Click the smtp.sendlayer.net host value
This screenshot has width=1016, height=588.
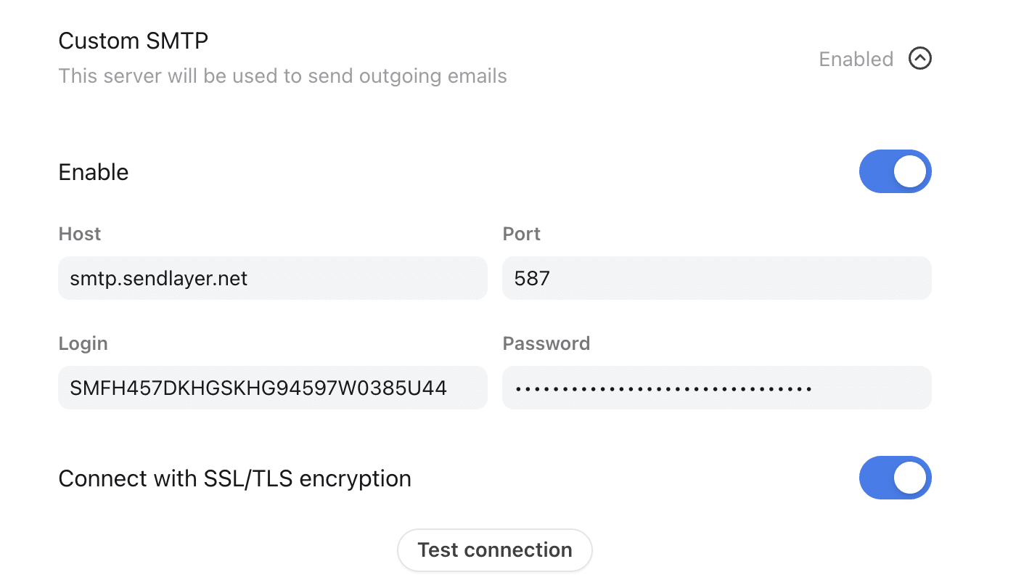[159, 278]
